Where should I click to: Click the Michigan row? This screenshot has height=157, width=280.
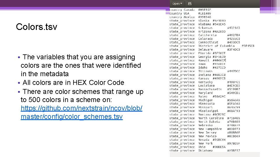pyautogui.click(x=205, y=100)
